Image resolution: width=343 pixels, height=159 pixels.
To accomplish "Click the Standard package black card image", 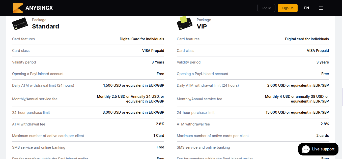I will click(x=20, y=24).
